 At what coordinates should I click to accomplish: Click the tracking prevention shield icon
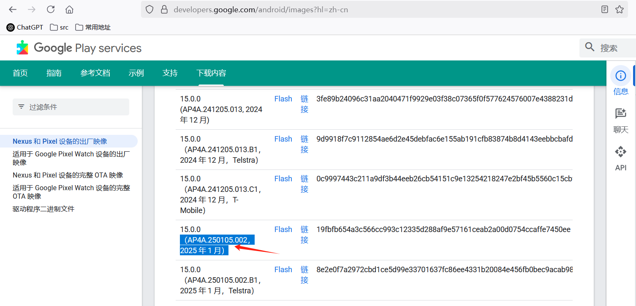pyautogui.click(x=149, y=9)
